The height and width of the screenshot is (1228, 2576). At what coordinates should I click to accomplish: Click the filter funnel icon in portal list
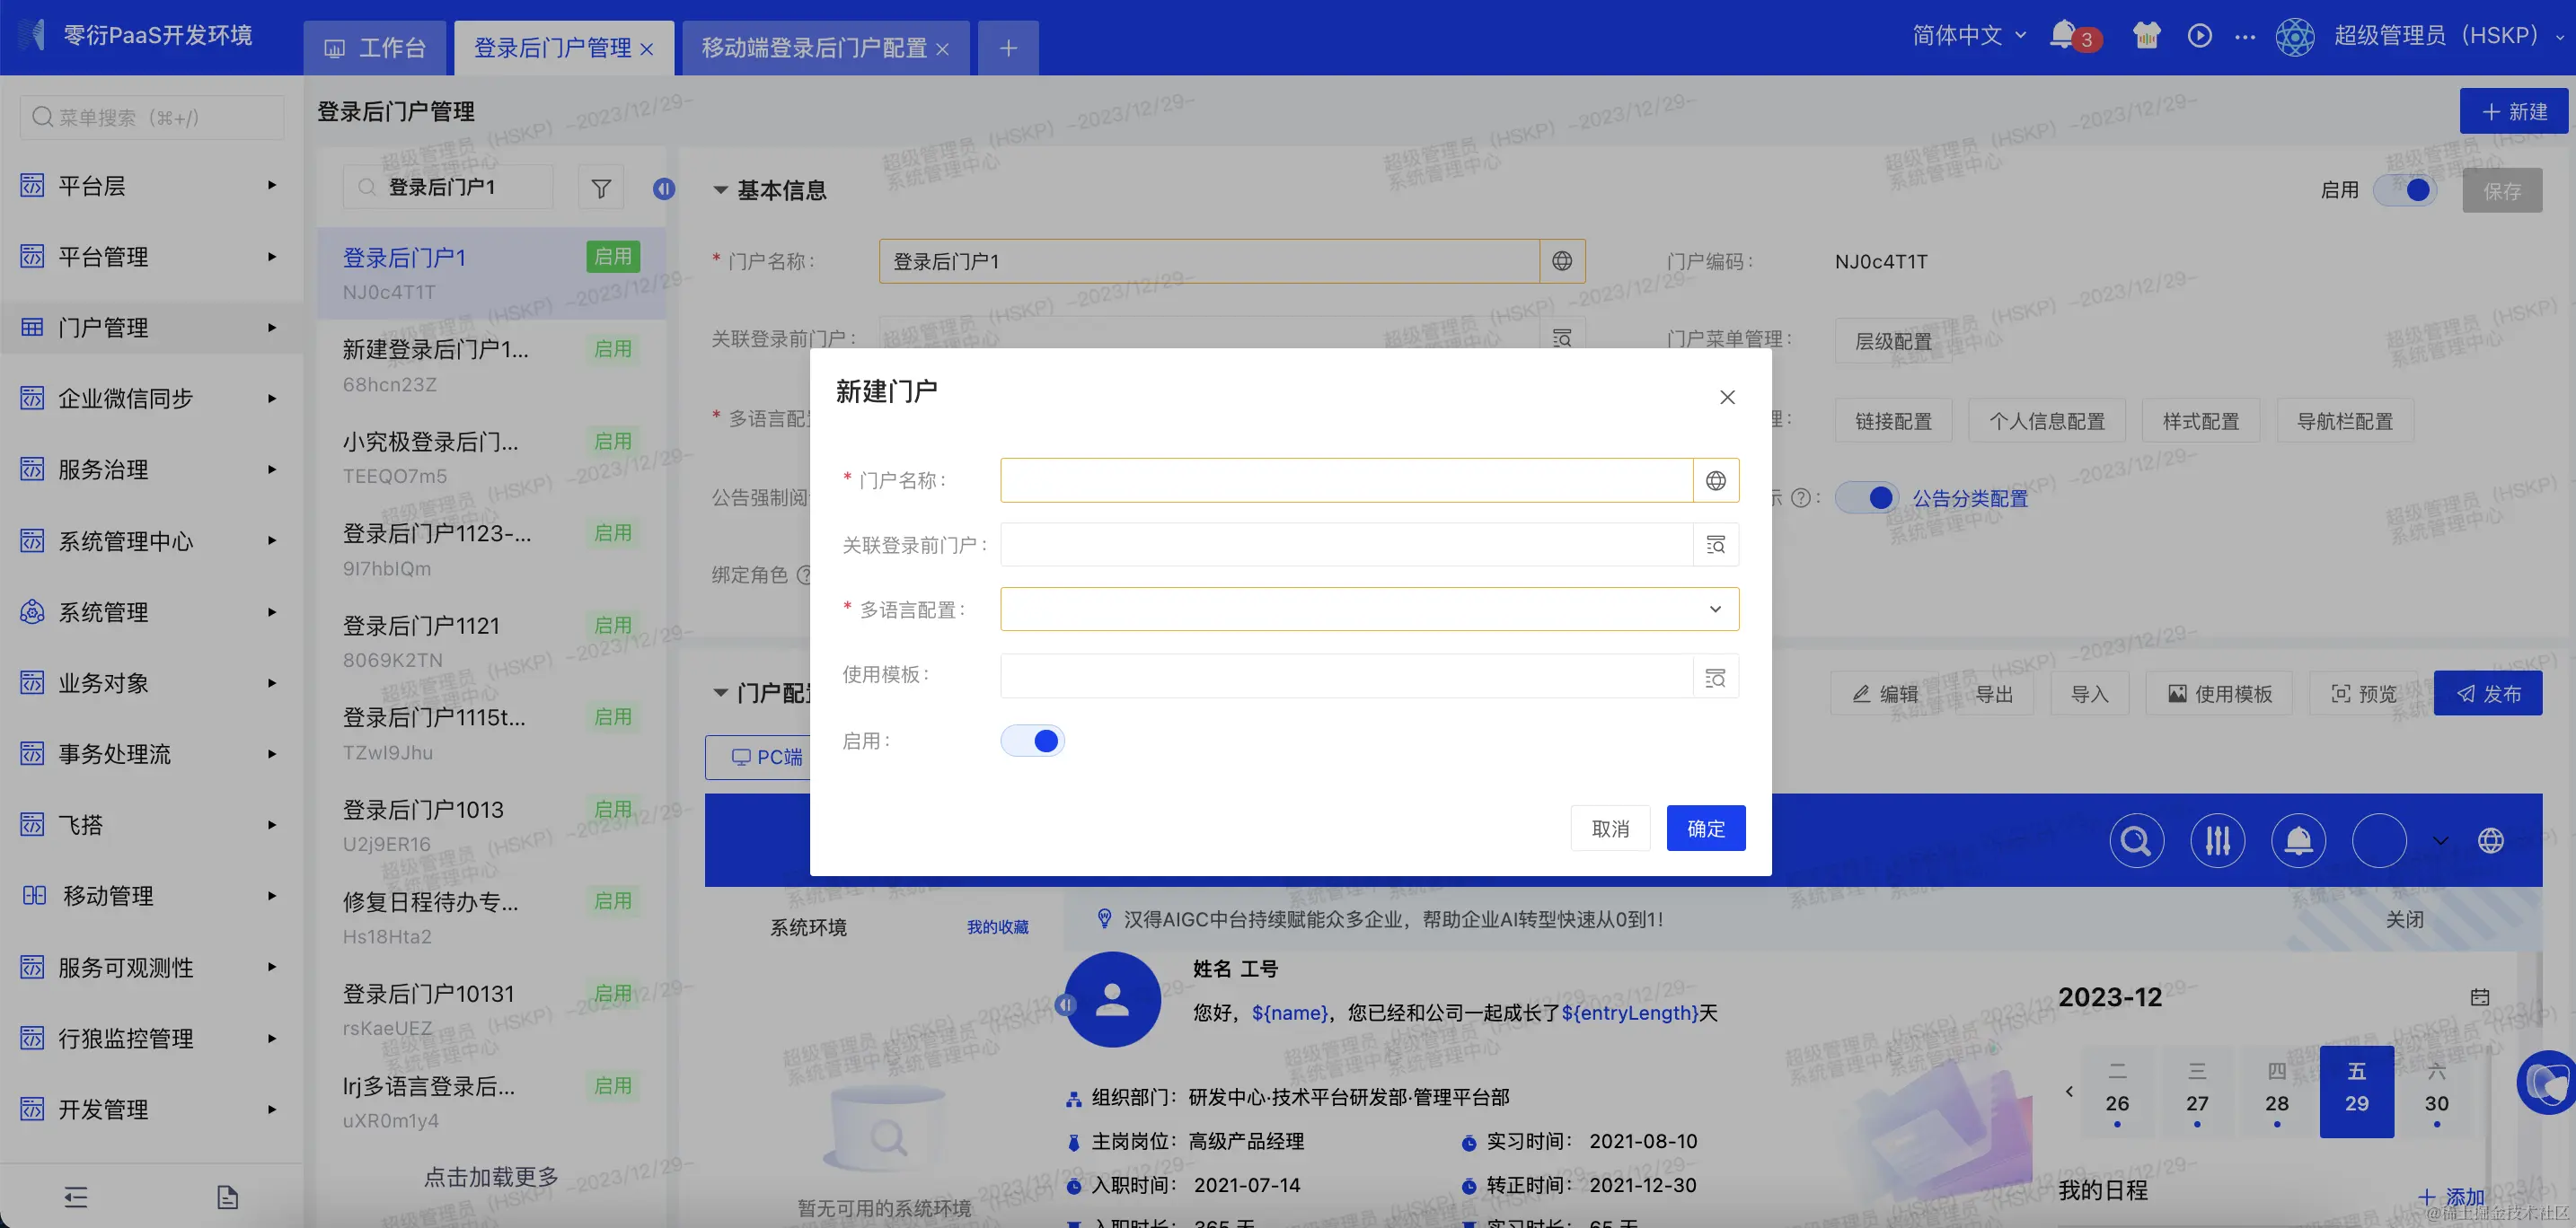601,188
